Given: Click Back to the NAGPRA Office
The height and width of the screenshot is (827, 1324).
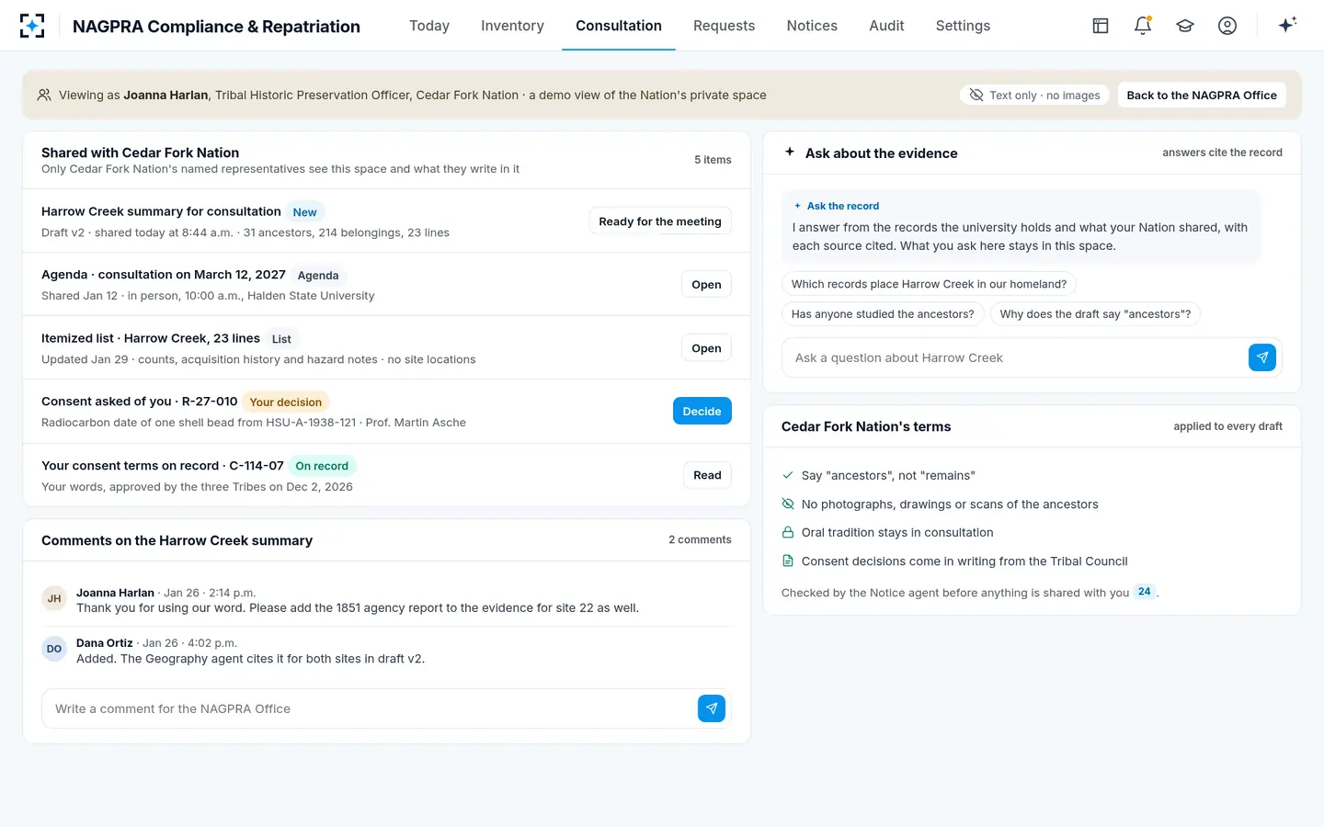Looking at the screenshot, I should [x=1202, y=95].
